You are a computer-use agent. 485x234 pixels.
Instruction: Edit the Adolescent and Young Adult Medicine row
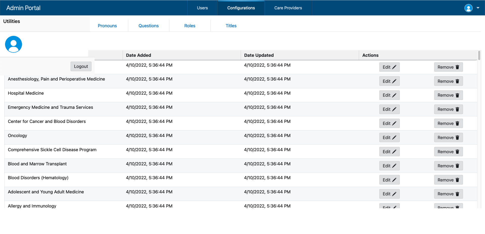coord(389,194)
